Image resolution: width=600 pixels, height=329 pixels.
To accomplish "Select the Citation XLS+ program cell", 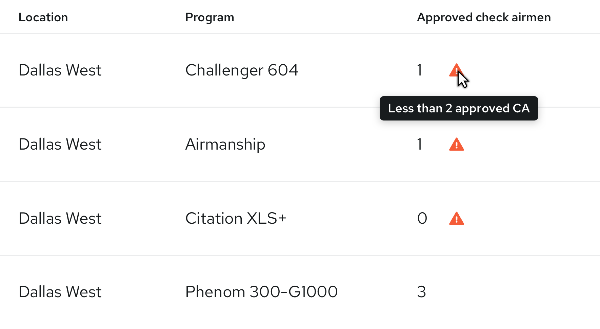I will coord(236,218).
